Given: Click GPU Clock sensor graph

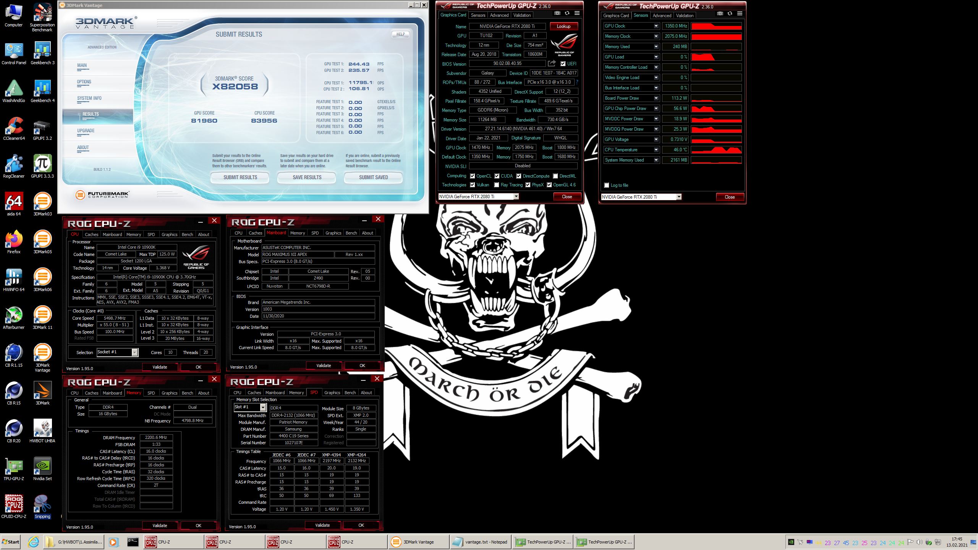Looking at the screenshot, I should pyautogui.click(x=716, y=26).
